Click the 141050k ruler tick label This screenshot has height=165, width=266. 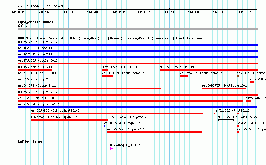click(119, 12)
